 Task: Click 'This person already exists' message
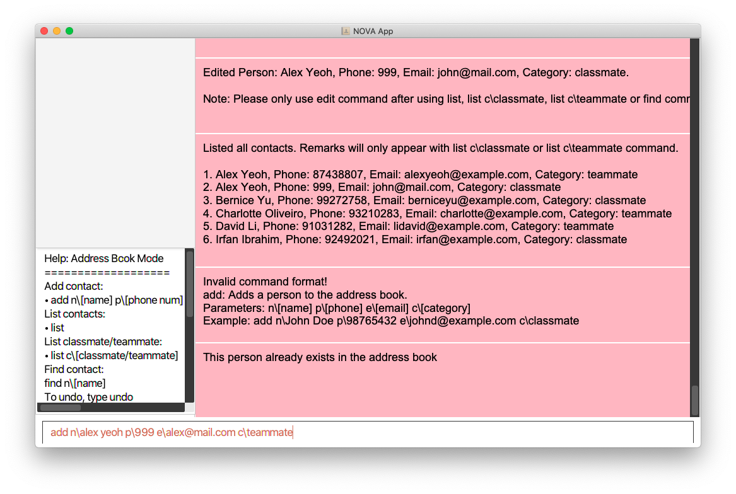click(320, 357)
